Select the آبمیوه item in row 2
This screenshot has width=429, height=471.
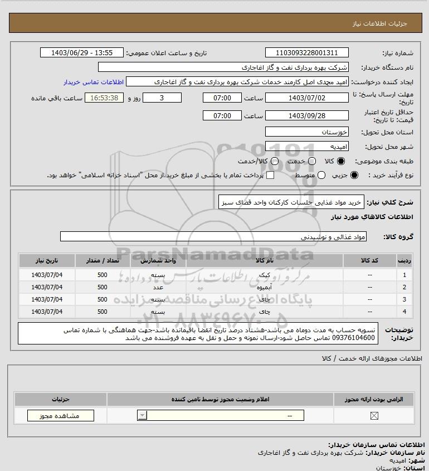click(x=265, y=287)
